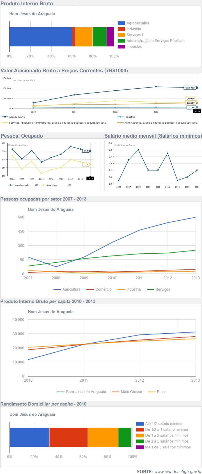Open the www.cidades.ibge.gov.br source link

tap(178, 471)
